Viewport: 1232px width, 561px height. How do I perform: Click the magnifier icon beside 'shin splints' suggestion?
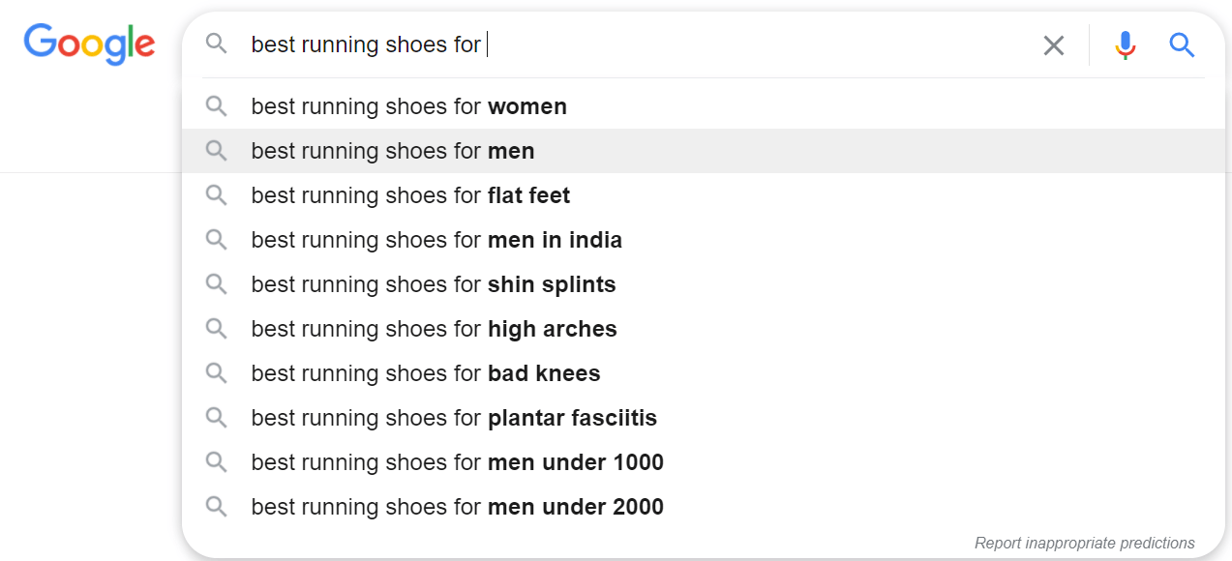[217, 284]
